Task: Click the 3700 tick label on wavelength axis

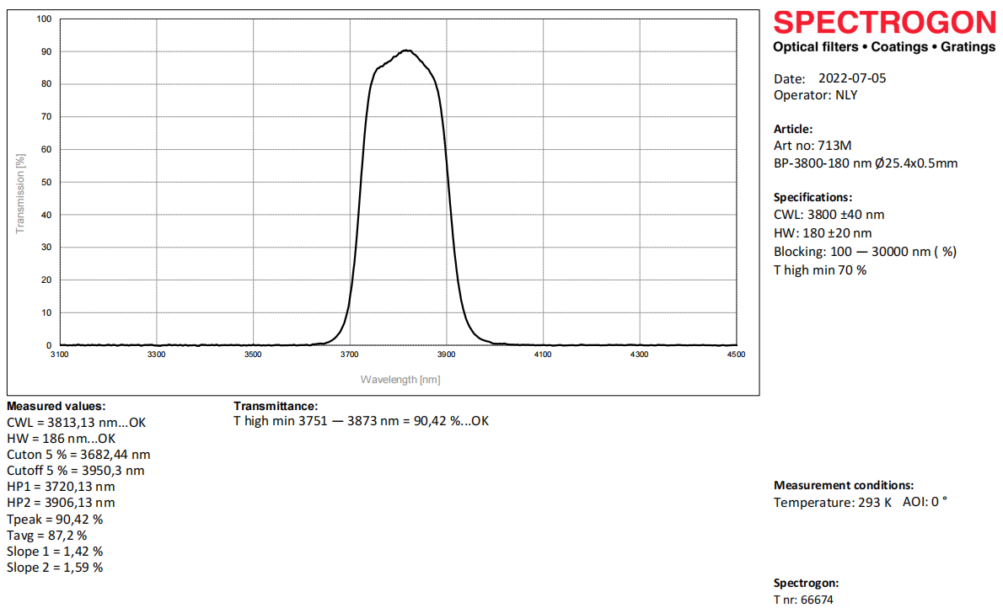Action: (x=350, y=355)
